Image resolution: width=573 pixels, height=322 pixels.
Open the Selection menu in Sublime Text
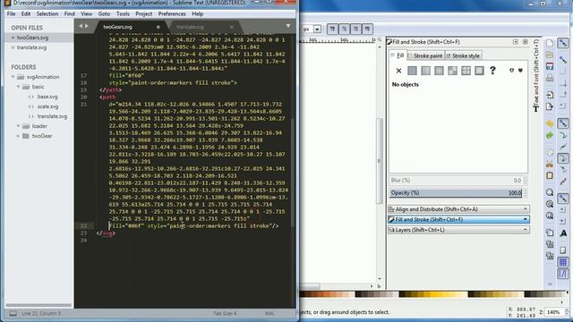click(47, 14)
